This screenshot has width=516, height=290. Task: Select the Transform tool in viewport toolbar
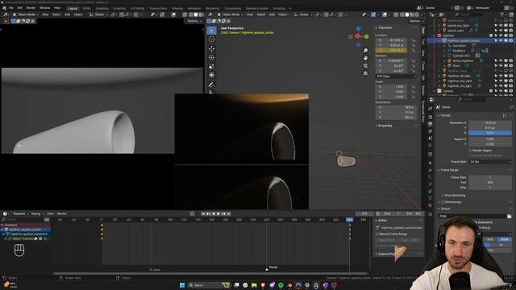pyautogui.click(x=211, y=75)
